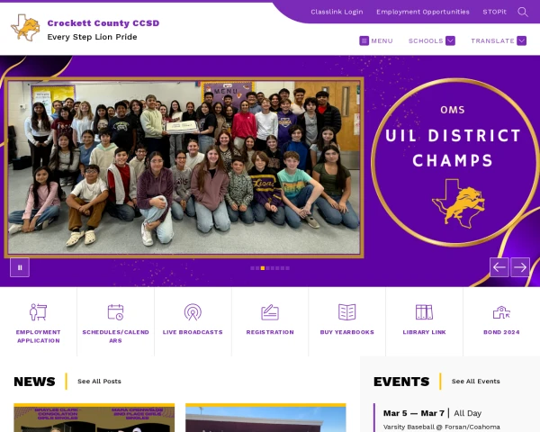540x432 pixels.
Task: Click the Registration pencil icon
Action: click(x=270, y=312)
